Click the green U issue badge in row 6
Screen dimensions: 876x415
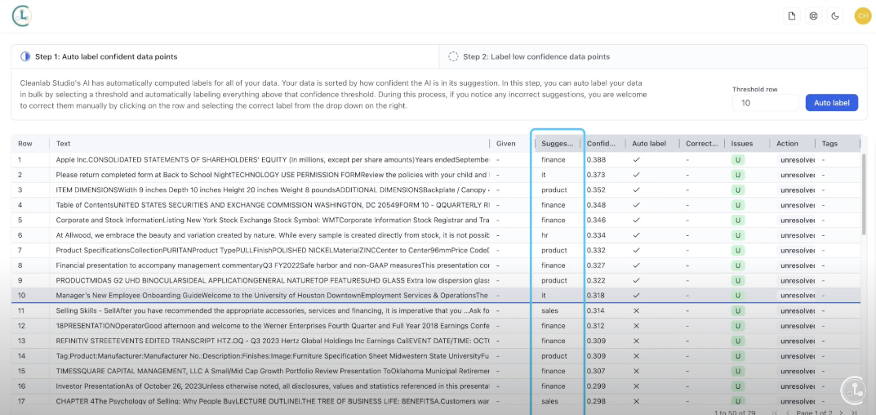(738, 235)
